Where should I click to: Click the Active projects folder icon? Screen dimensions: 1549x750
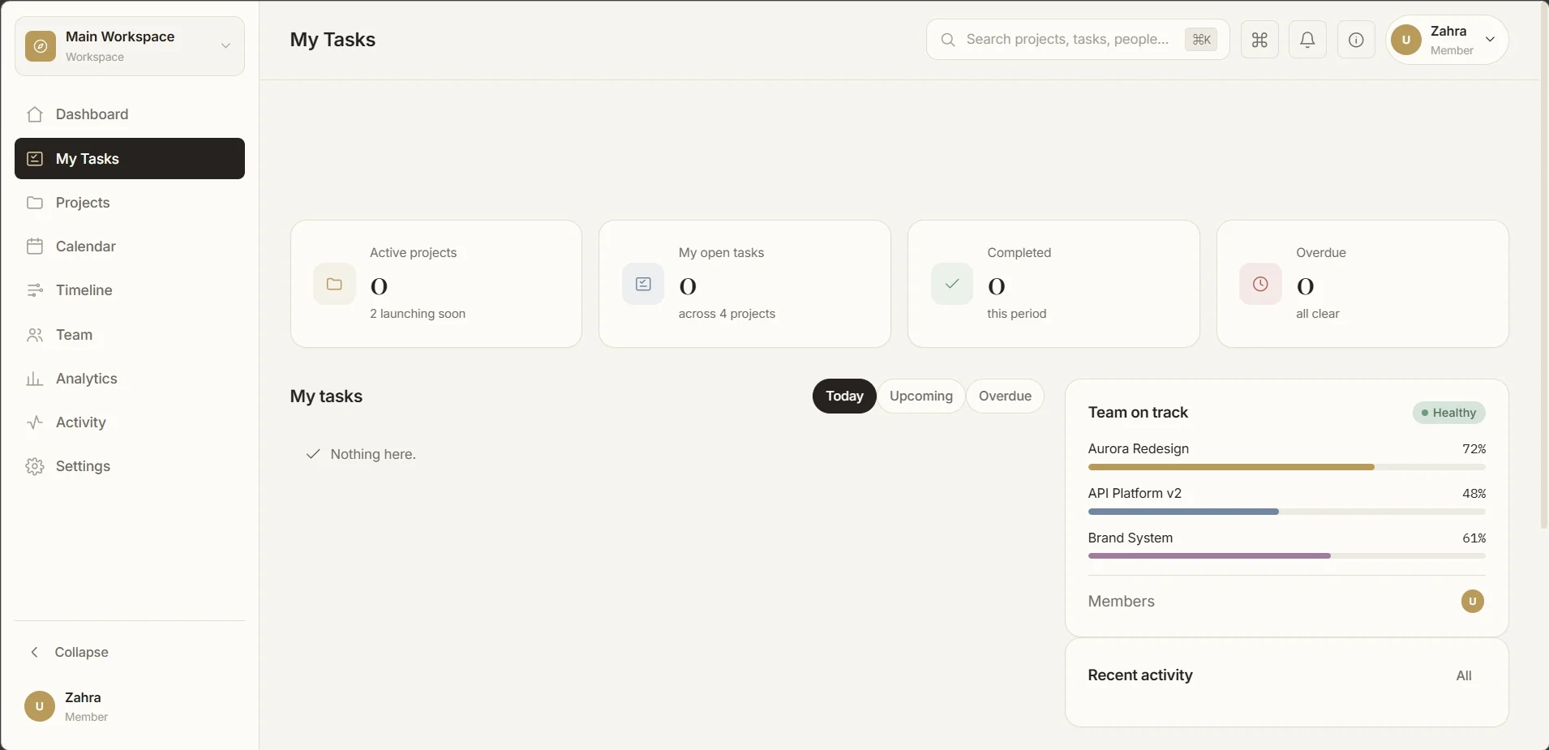coord(334,284)
